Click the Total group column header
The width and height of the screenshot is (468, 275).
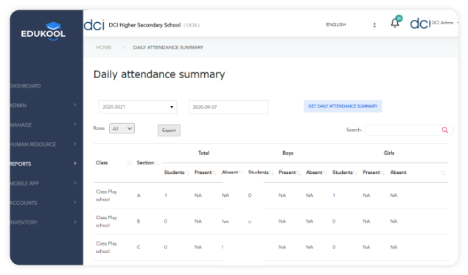click(x=203, y=153)
